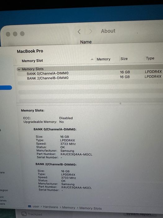Sort by Type column header
163x218 pixels.
click(150, 58)
